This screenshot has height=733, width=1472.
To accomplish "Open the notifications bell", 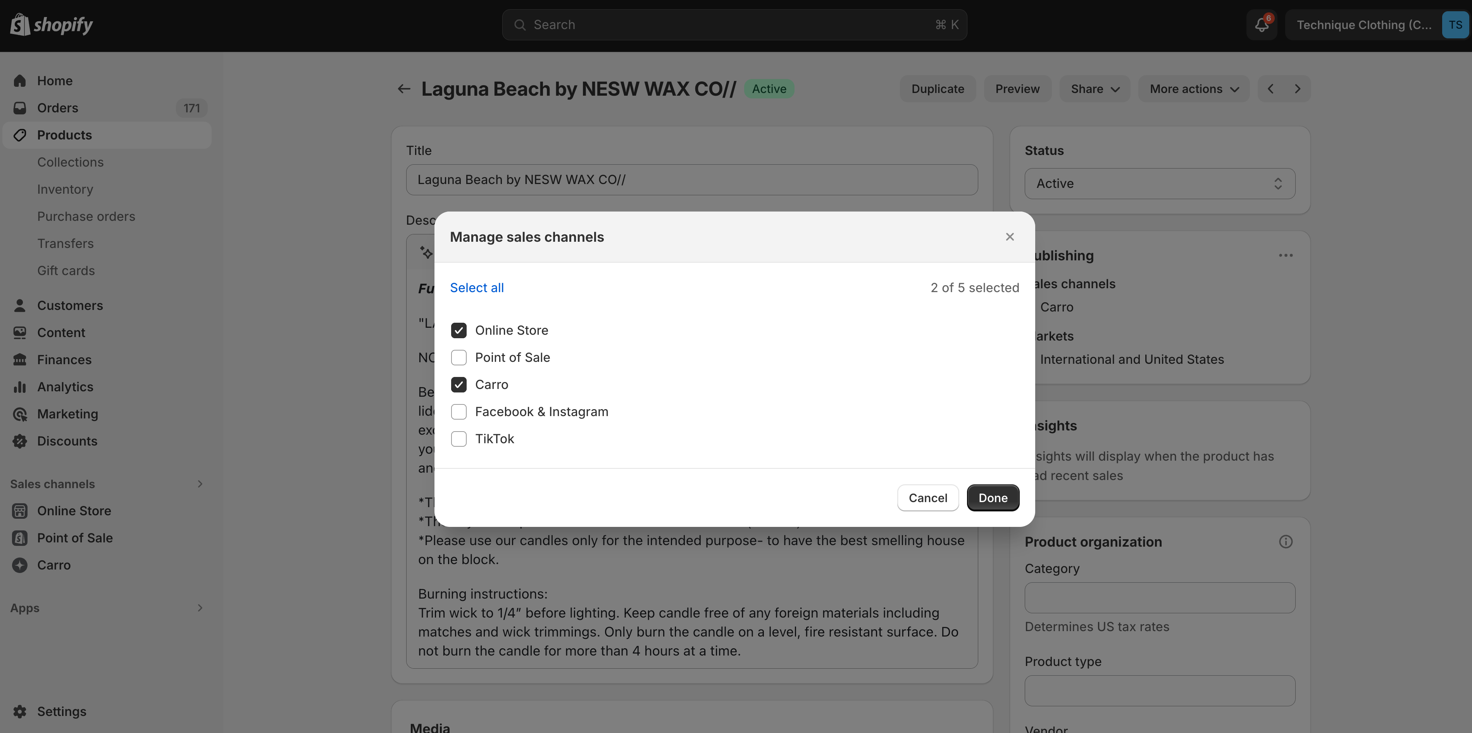I will click(1262, 24).
